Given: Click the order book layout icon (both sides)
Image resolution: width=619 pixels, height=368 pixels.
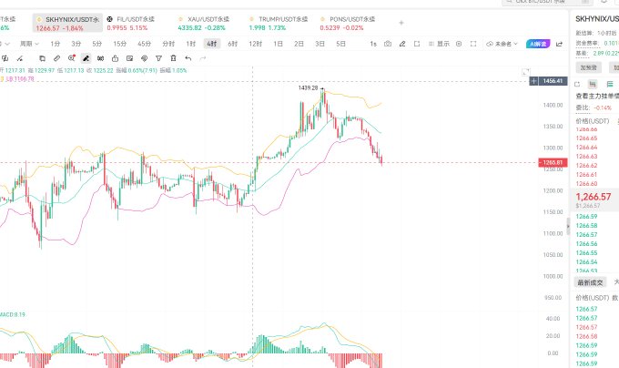Looking at the screenshot, I should tap(593, 84).
